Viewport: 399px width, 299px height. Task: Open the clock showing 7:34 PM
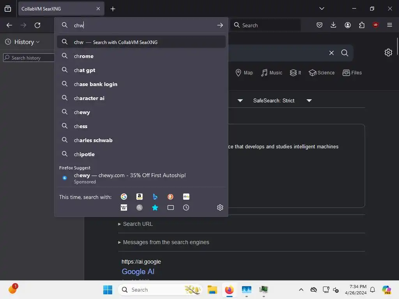point(355,290)
